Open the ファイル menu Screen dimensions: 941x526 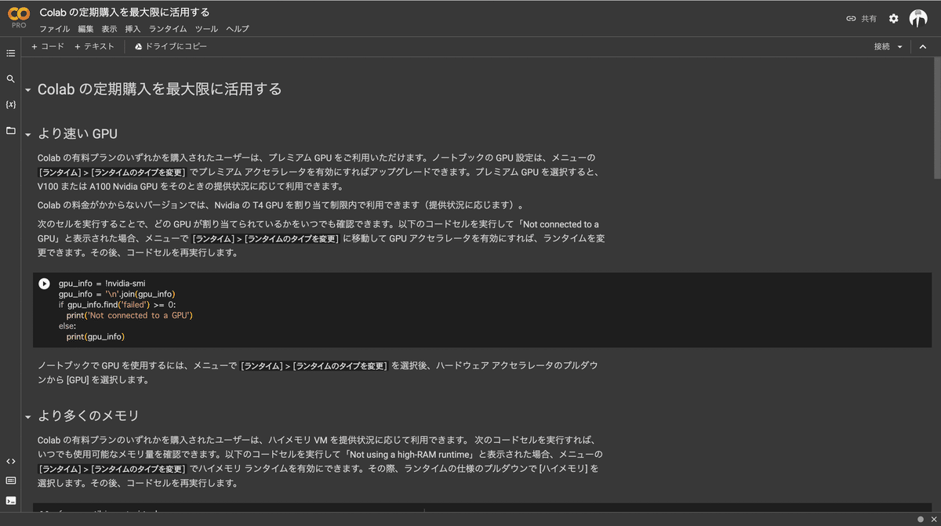pos(54,29)
